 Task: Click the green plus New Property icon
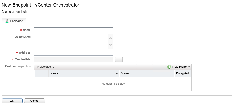[169, 67]
